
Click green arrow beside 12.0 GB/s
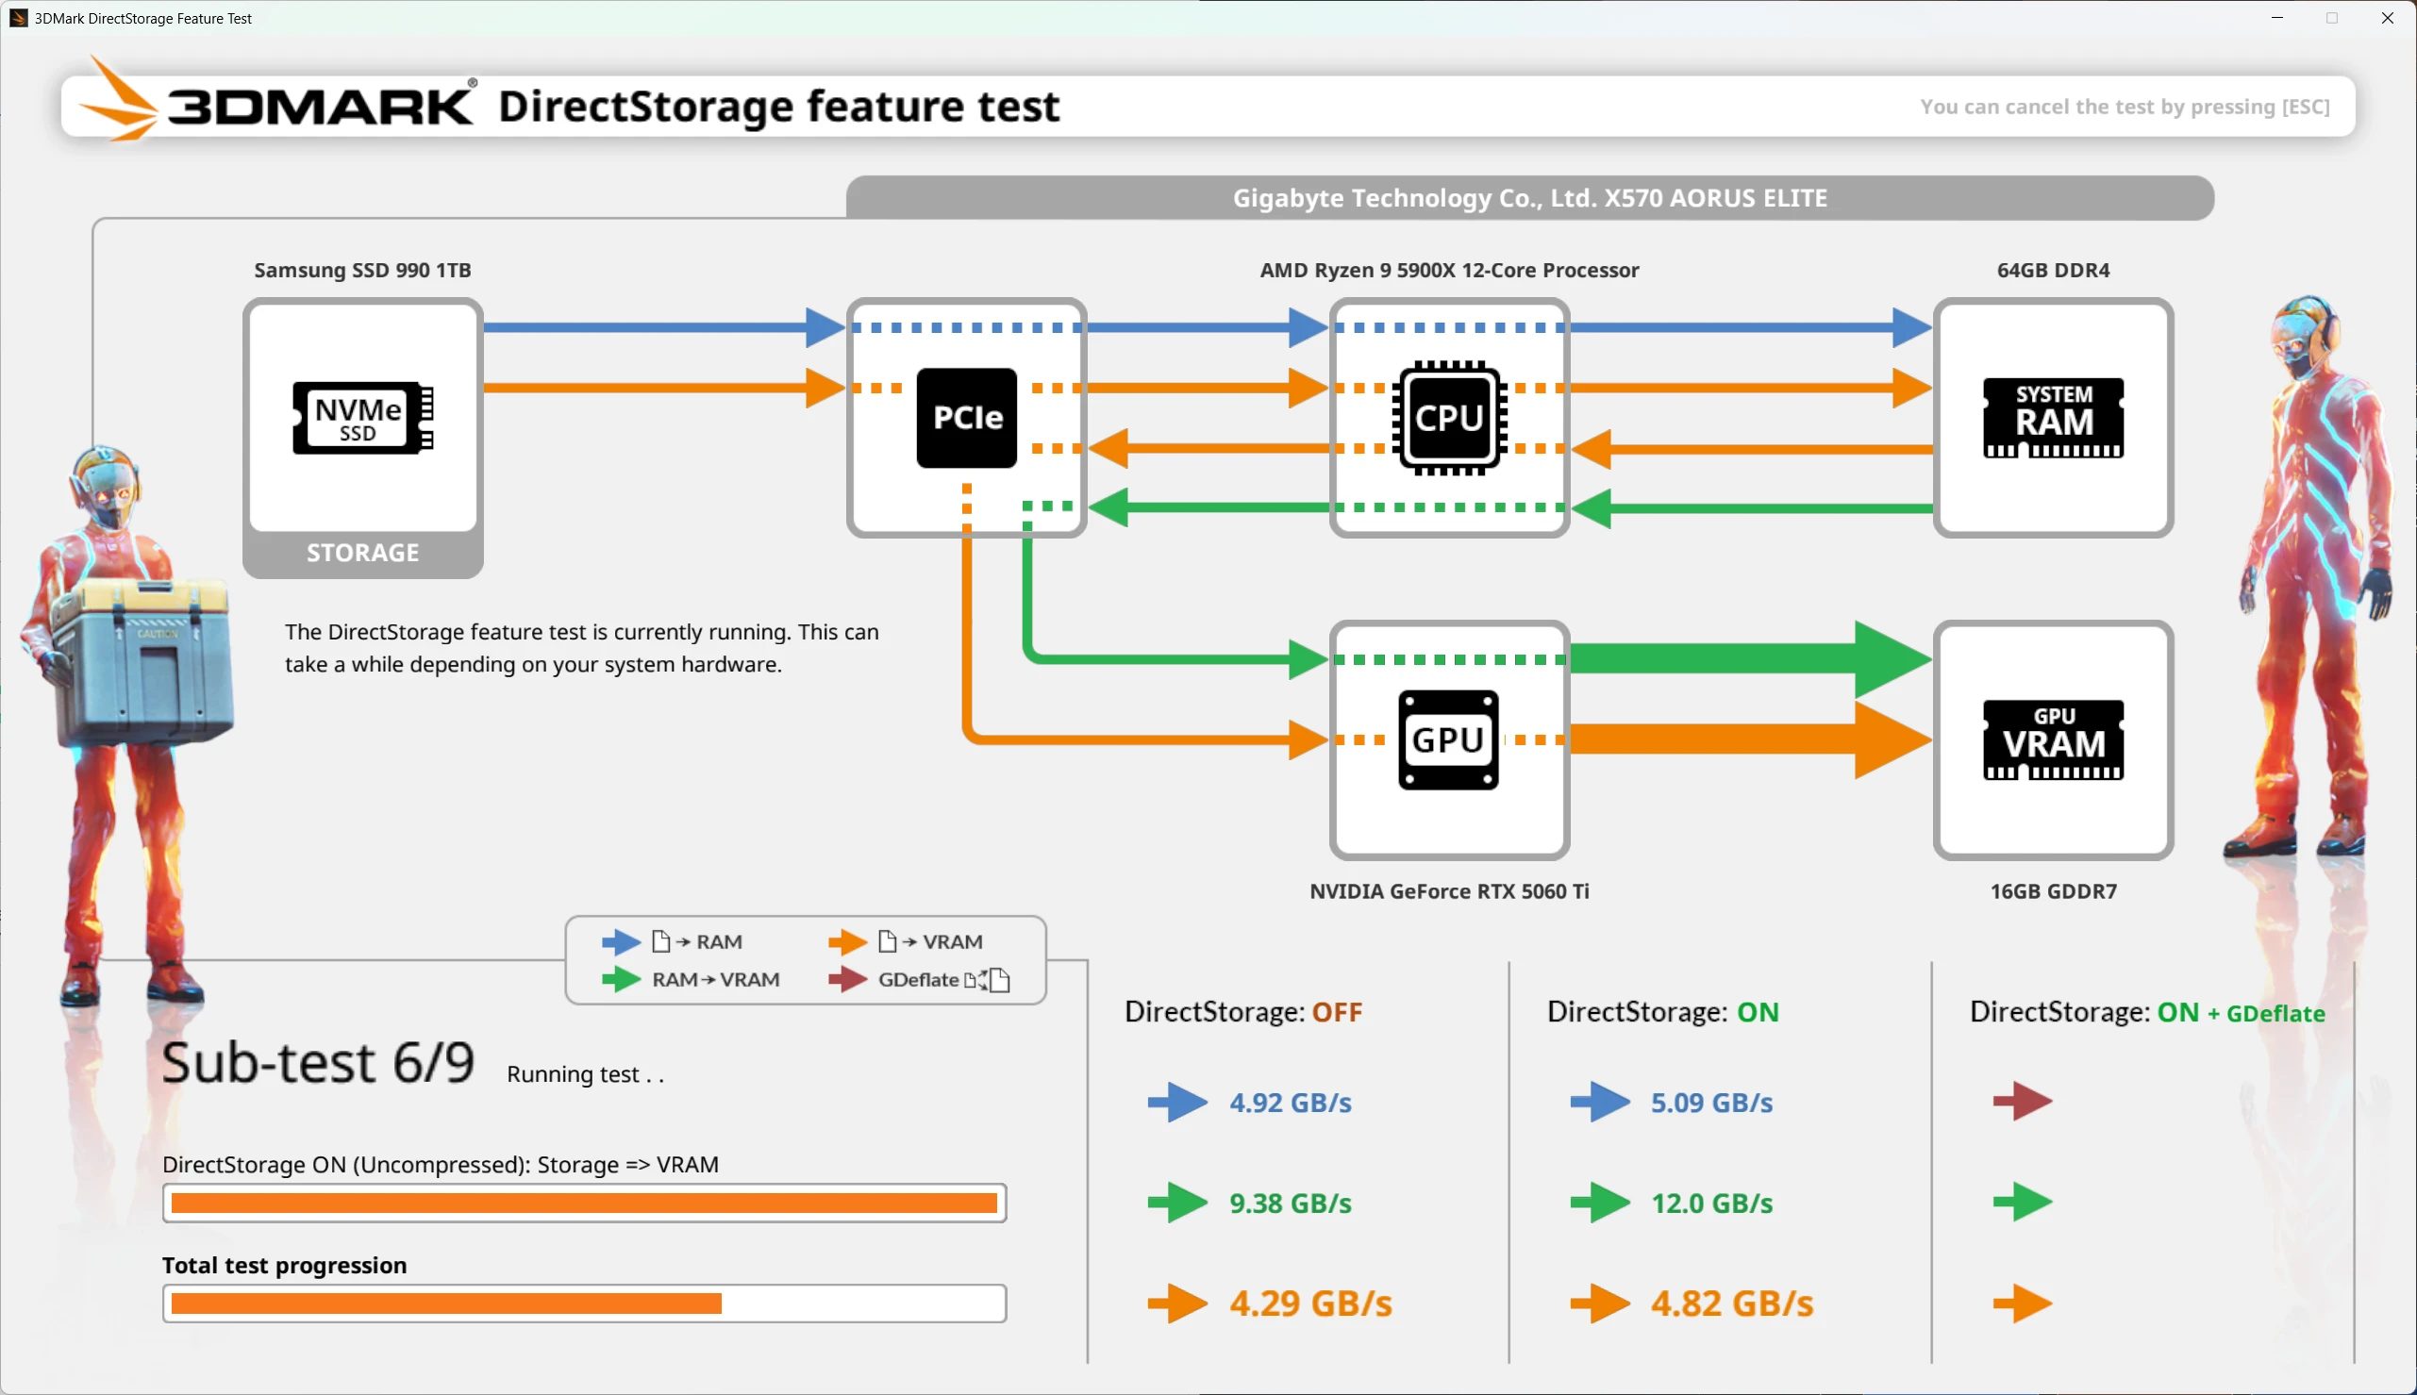pos(1600,1203)
